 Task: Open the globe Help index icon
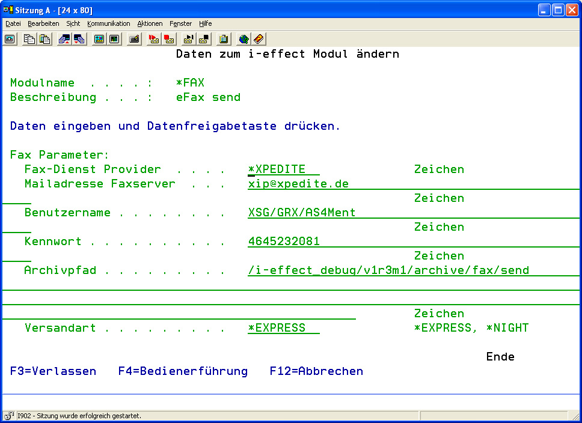pyautogui.click(x=244, y=39)
